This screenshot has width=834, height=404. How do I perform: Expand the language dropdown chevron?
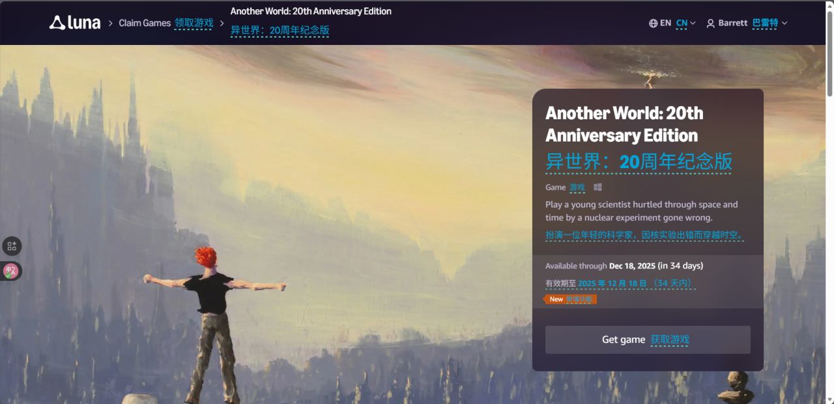693,23
